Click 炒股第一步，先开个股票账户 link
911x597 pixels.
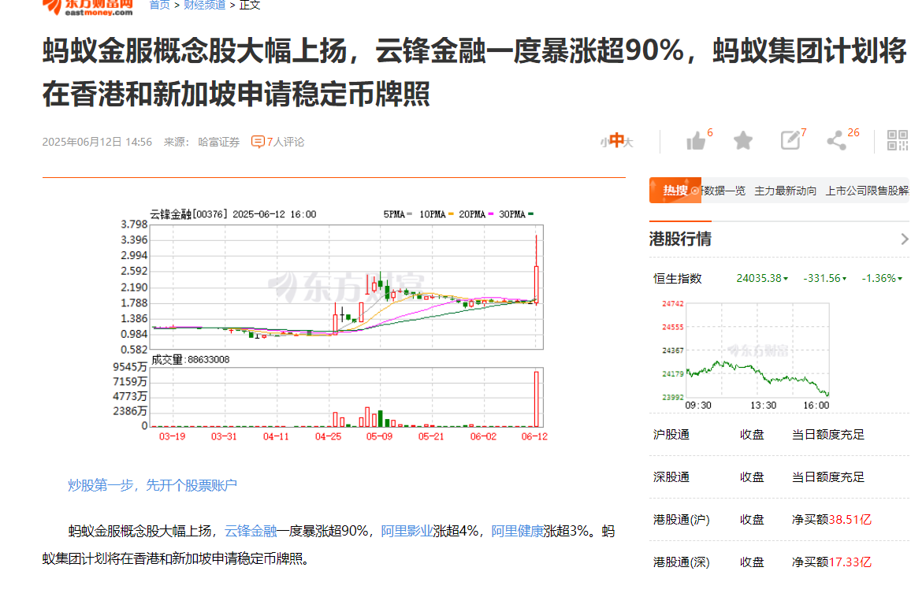point(152,485)
